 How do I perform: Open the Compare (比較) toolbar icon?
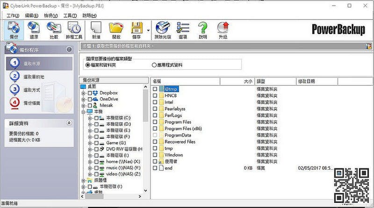[54, 30]
